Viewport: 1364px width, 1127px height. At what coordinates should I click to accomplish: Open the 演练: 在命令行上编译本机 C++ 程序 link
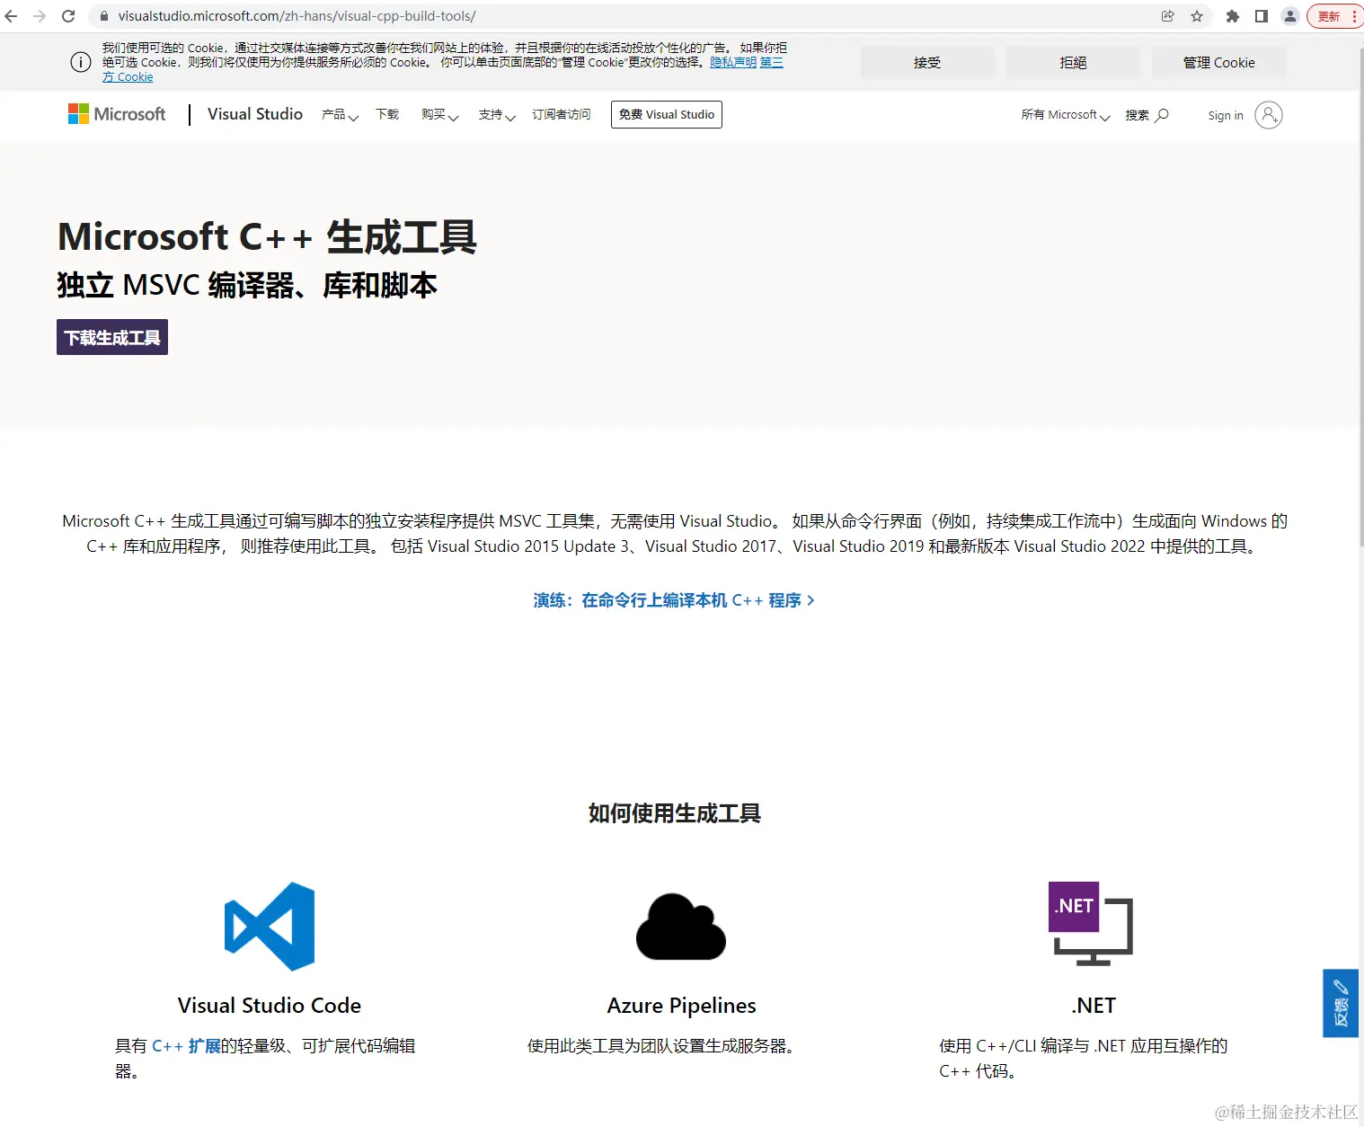[x=674, y=599]
